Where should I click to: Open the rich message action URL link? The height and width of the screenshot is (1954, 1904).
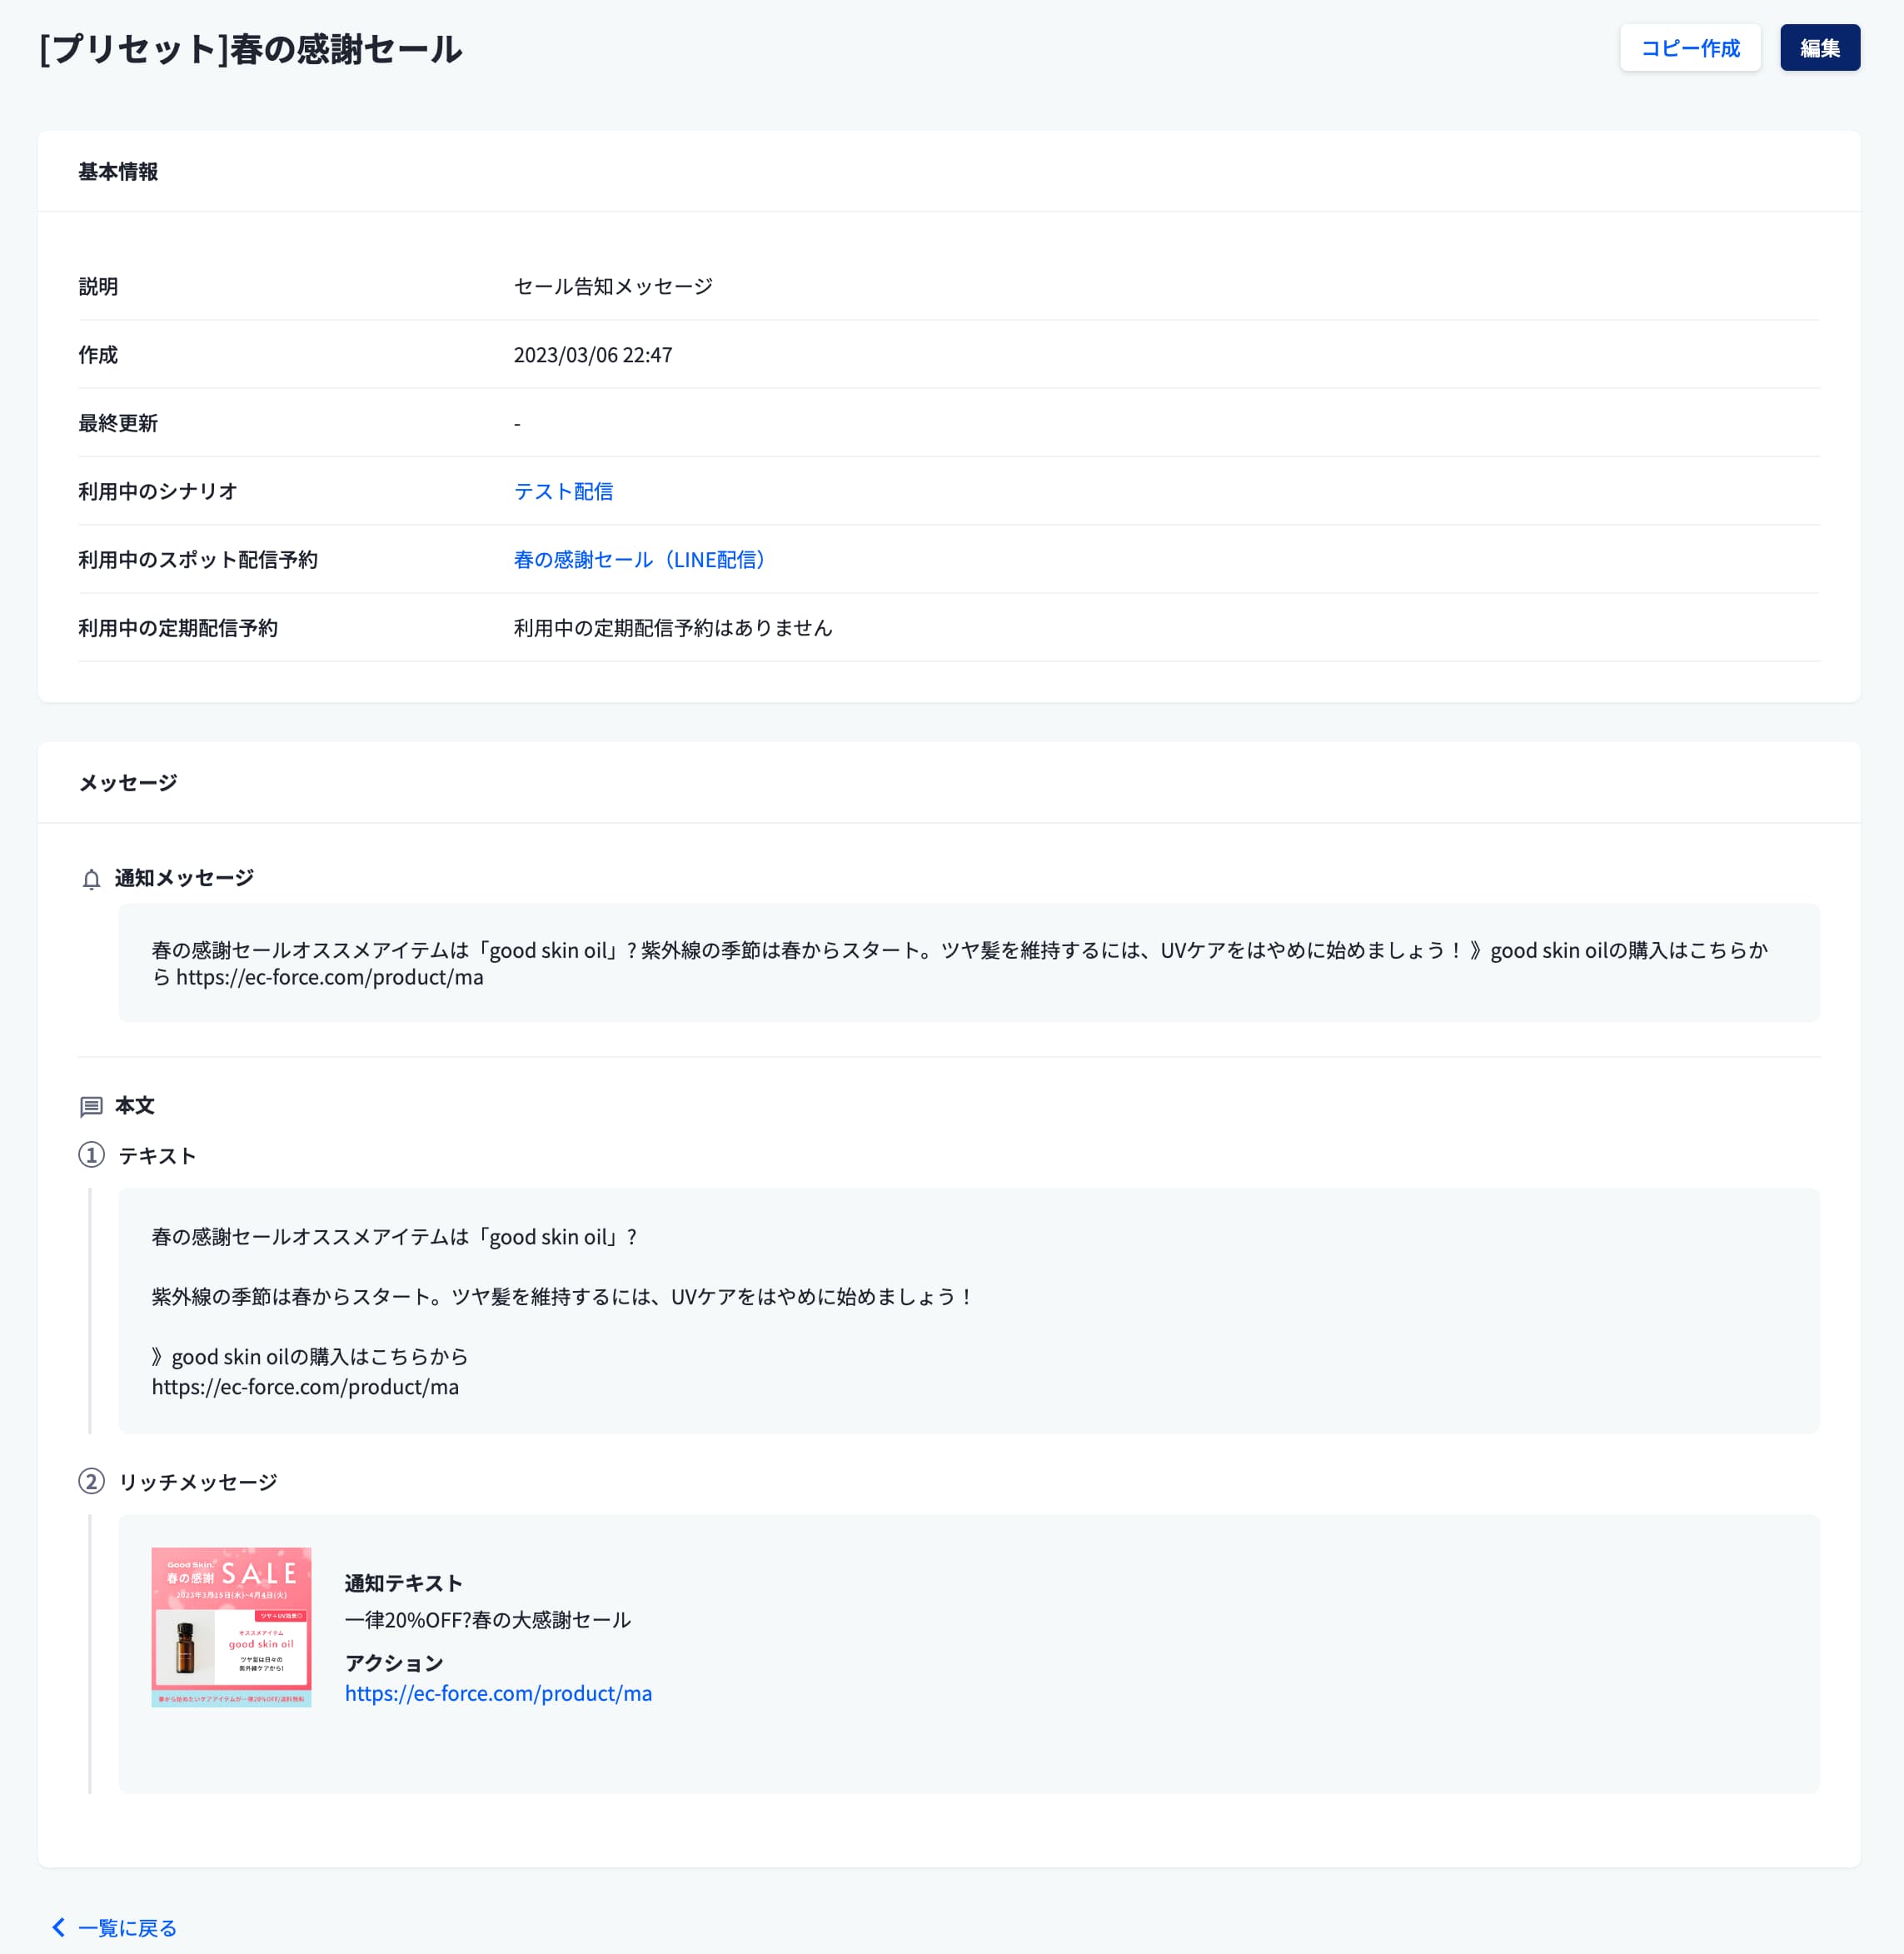[498, 1693]
